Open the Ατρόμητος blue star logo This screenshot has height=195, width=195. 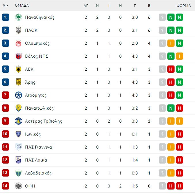18,95
